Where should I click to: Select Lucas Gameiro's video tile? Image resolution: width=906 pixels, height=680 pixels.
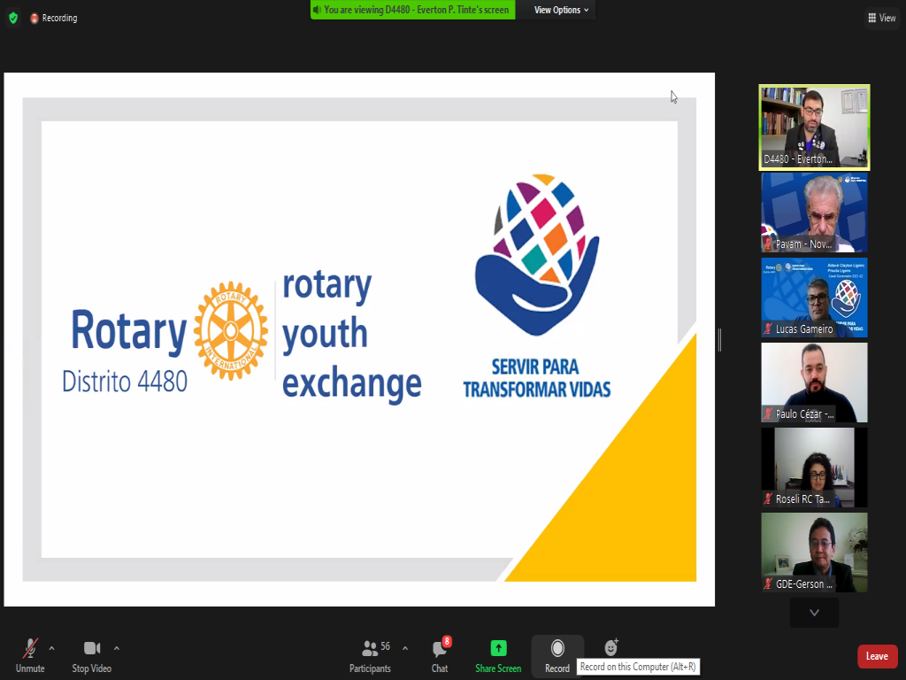pyautogui.click(x=814, y=297)
